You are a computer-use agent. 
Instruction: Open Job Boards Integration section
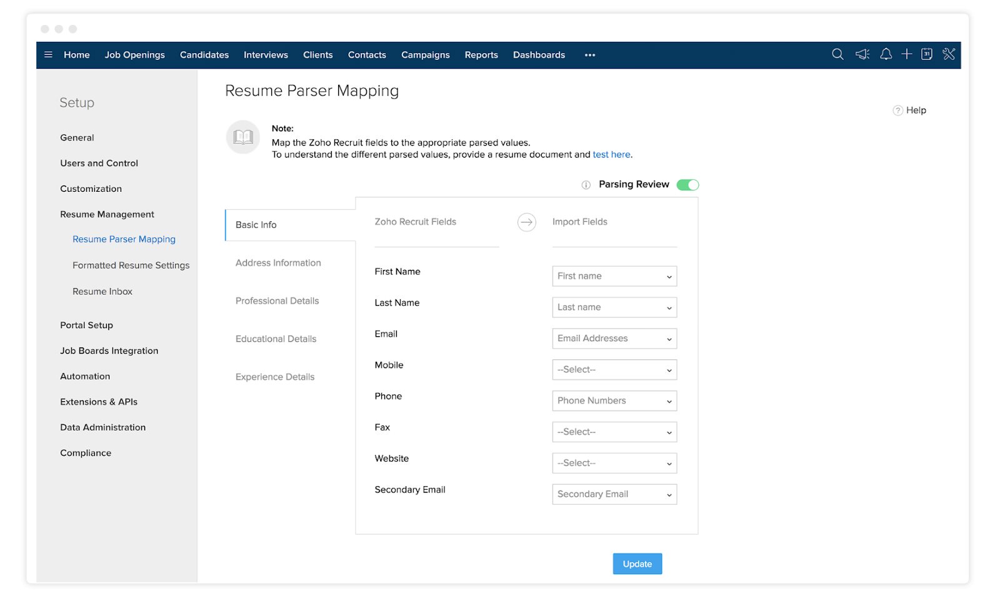click(x=109, y=351)
